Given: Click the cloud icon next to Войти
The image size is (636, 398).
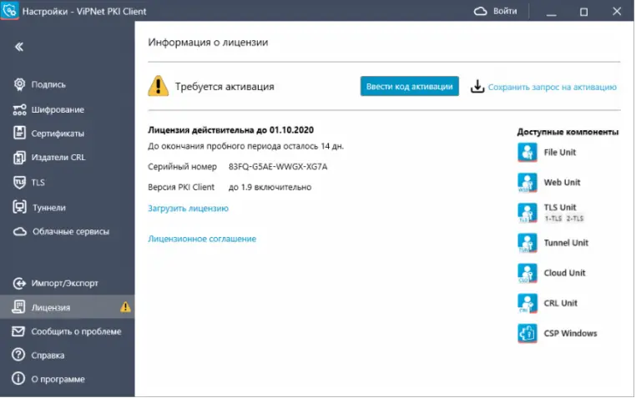Looking at the screenshot, I should [480, 12].
